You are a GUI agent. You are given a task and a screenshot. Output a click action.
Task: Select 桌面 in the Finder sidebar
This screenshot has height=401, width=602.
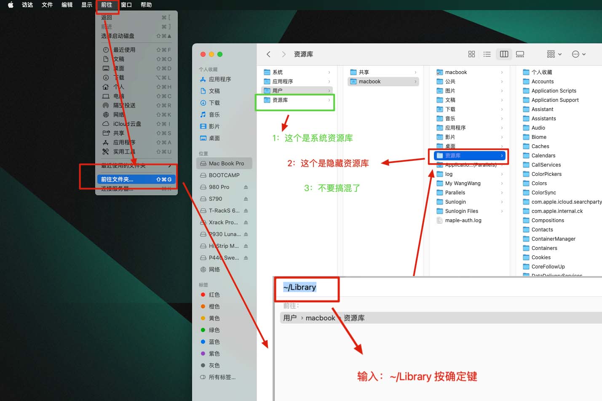click(214, 138)
